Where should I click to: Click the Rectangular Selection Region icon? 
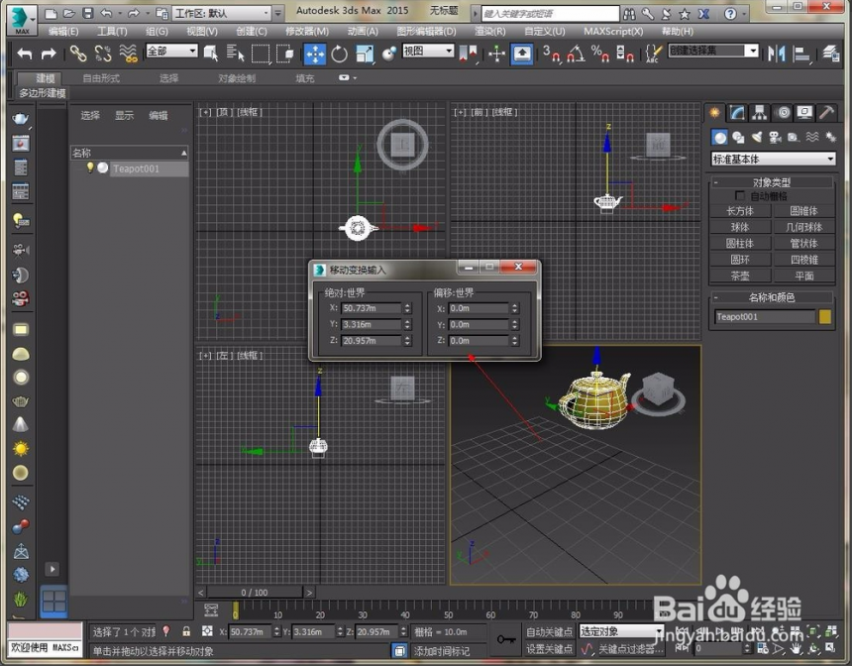pos(261,54)
